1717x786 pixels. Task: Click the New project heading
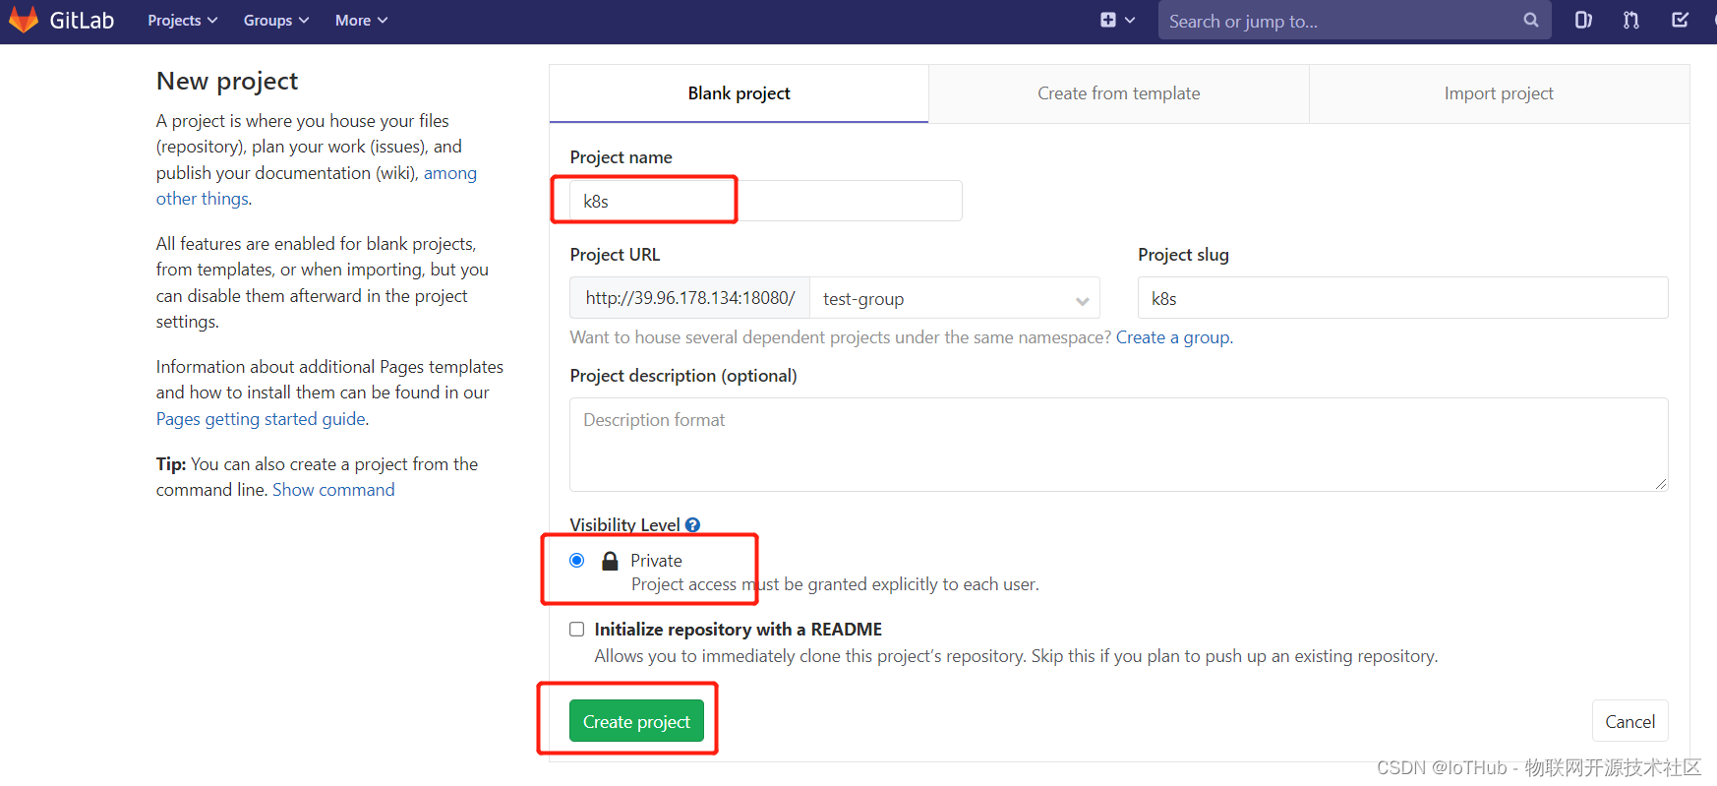[227, 81]
